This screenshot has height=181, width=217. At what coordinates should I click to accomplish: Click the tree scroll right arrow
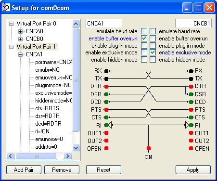(67, 156)
